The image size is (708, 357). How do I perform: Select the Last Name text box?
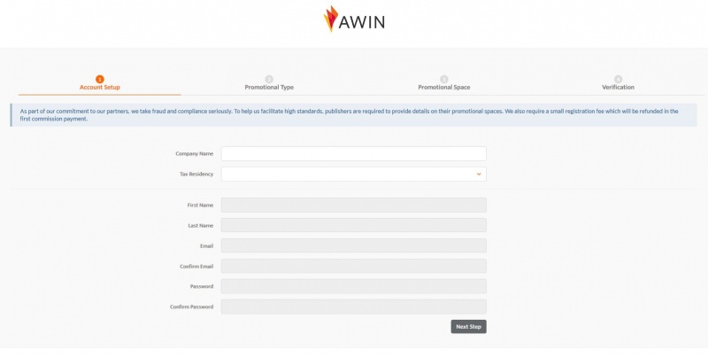tap(353, 225)
